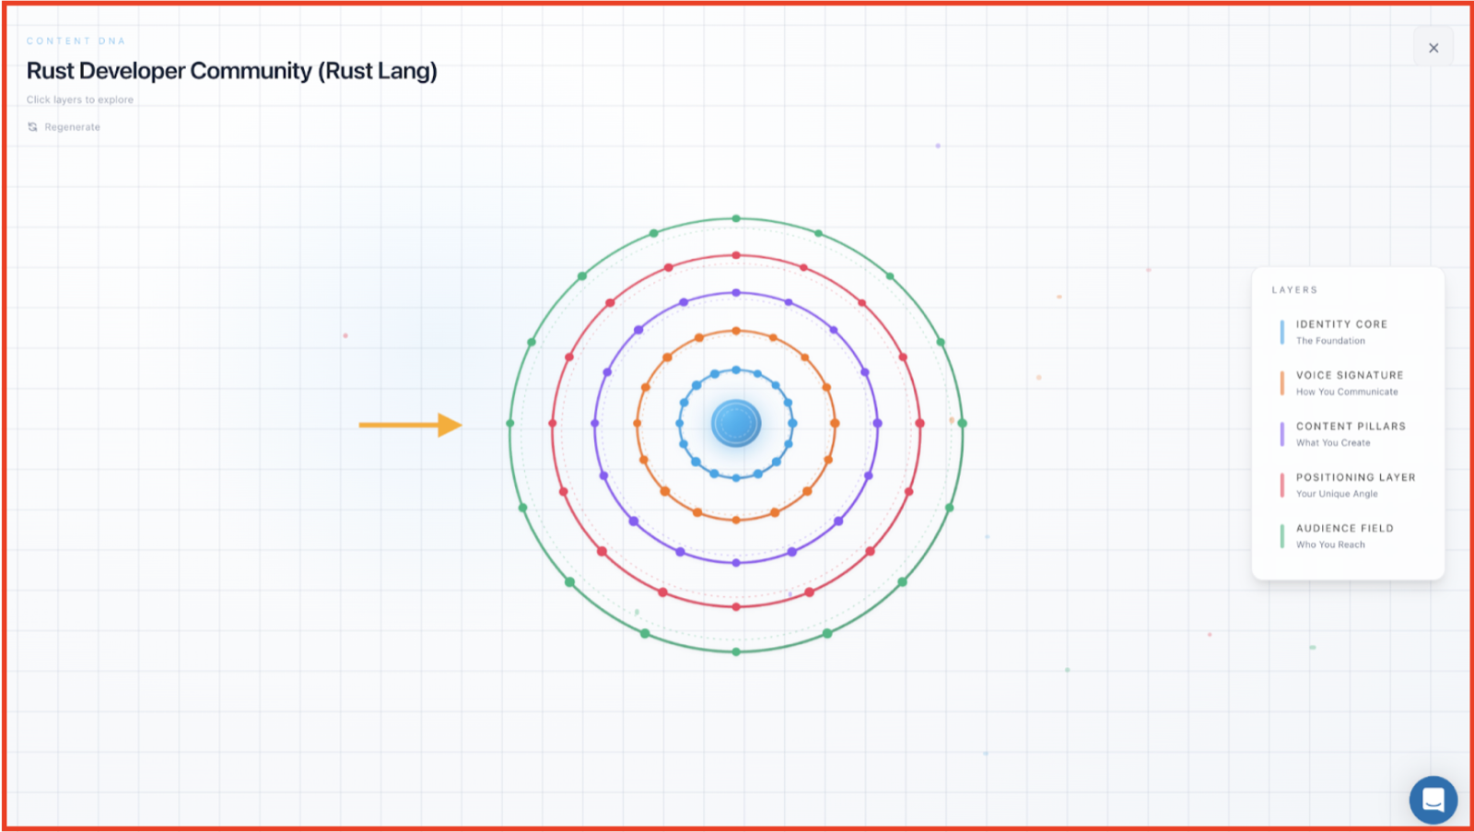
Task: Click the "CONTENT DNA" label
Action: pos(76,41)
